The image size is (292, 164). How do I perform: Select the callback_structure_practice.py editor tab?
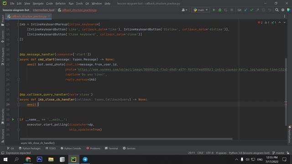coord(28,16)
